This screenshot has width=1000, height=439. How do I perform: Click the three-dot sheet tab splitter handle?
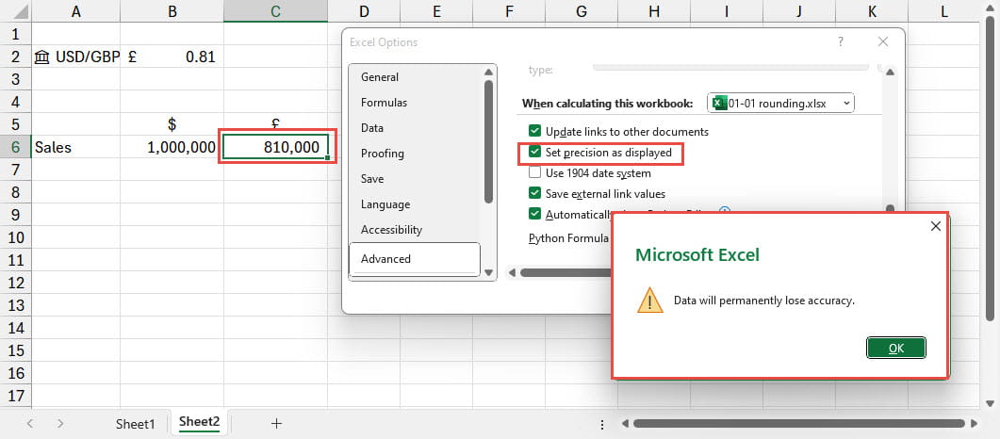(602, 424)
